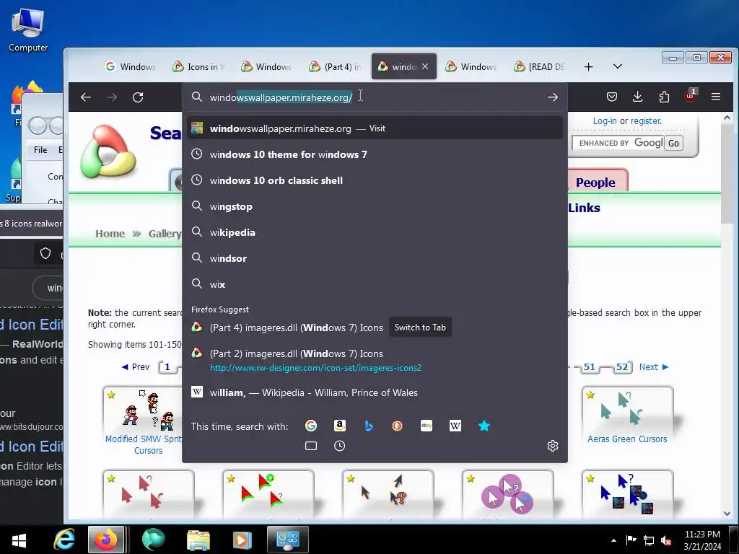739x554 pixels.
Task: Open the Computer desktop icon
Action: [x=28, y=30]
